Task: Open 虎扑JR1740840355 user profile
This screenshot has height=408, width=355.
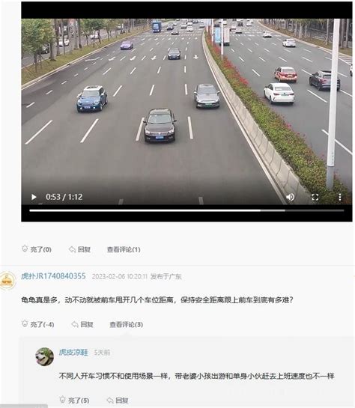Action: point(53,276)
